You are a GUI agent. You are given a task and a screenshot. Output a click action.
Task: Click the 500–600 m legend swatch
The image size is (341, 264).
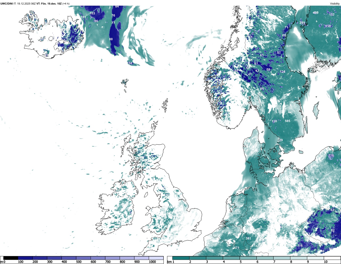83,258
